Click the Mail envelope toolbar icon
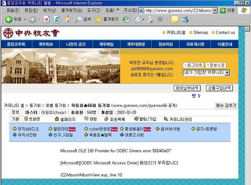The image size is (251, 185). 138,19
